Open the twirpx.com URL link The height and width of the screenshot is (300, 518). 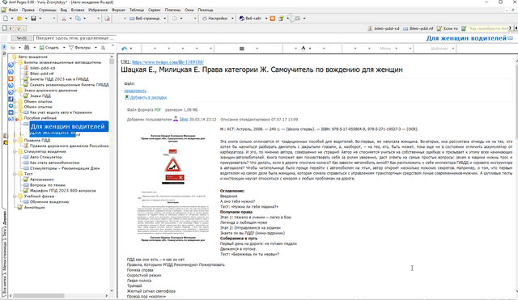click(x=168, y=62)
